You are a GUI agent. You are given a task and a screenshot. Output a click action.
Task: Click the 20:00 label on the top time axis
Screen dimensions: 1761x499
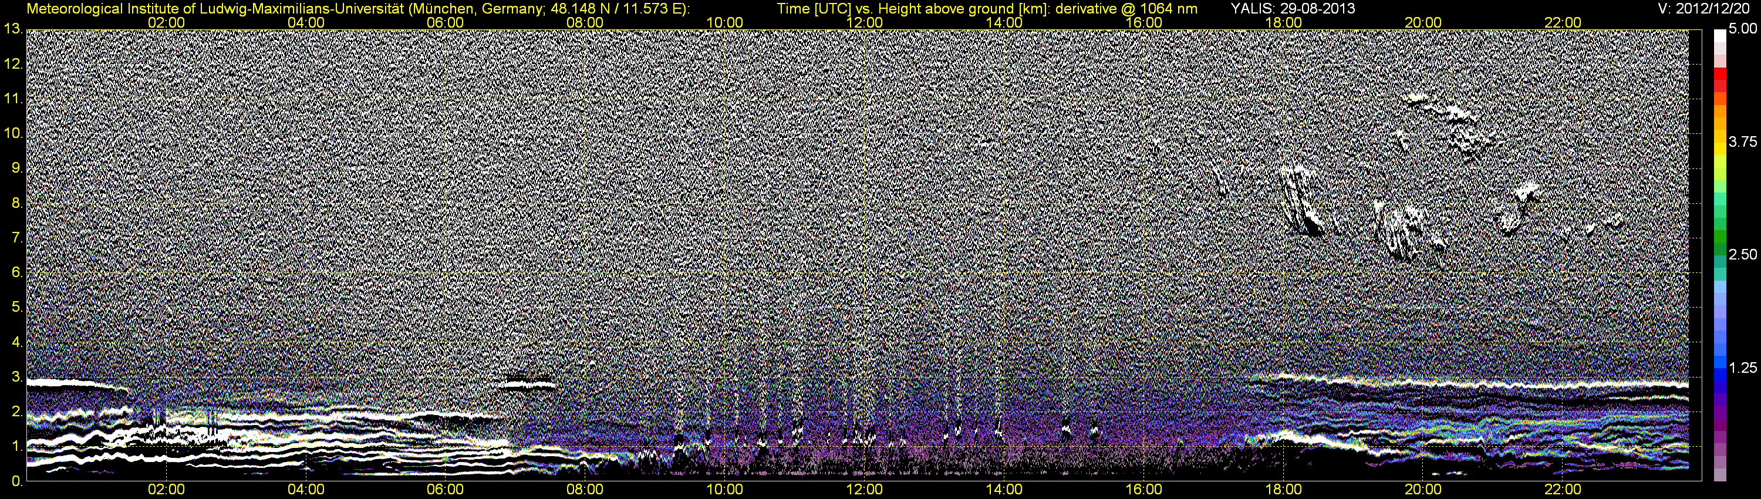(x=1423, y=22)
